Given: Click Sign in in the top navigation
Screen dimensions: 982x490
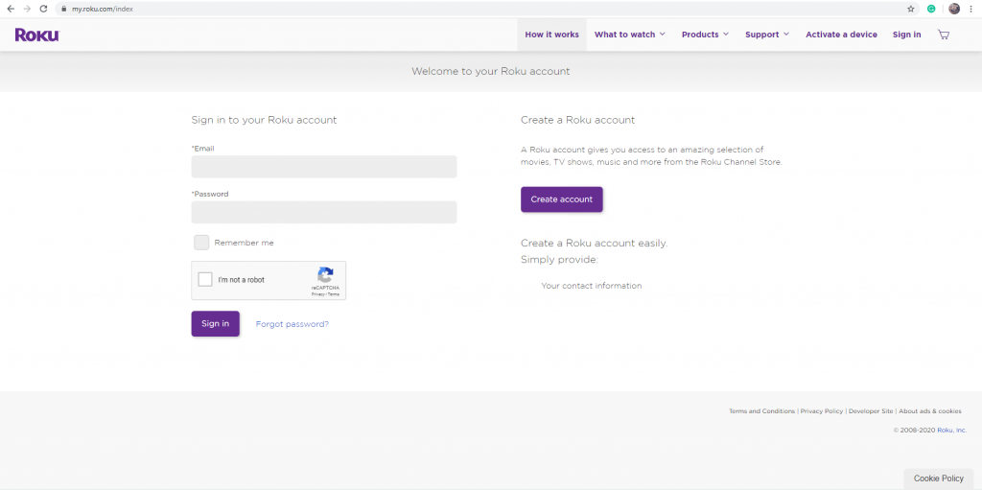Looking at the screenshot, I should tap(906, 35).
